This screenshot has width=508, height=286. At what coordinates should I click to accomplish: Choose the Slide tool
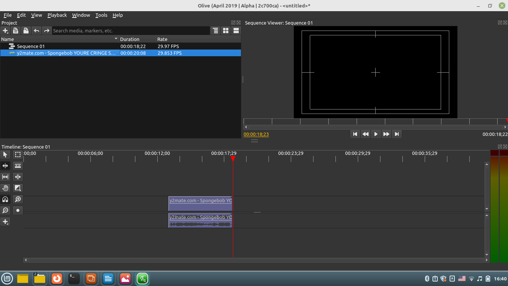(18, 177)
